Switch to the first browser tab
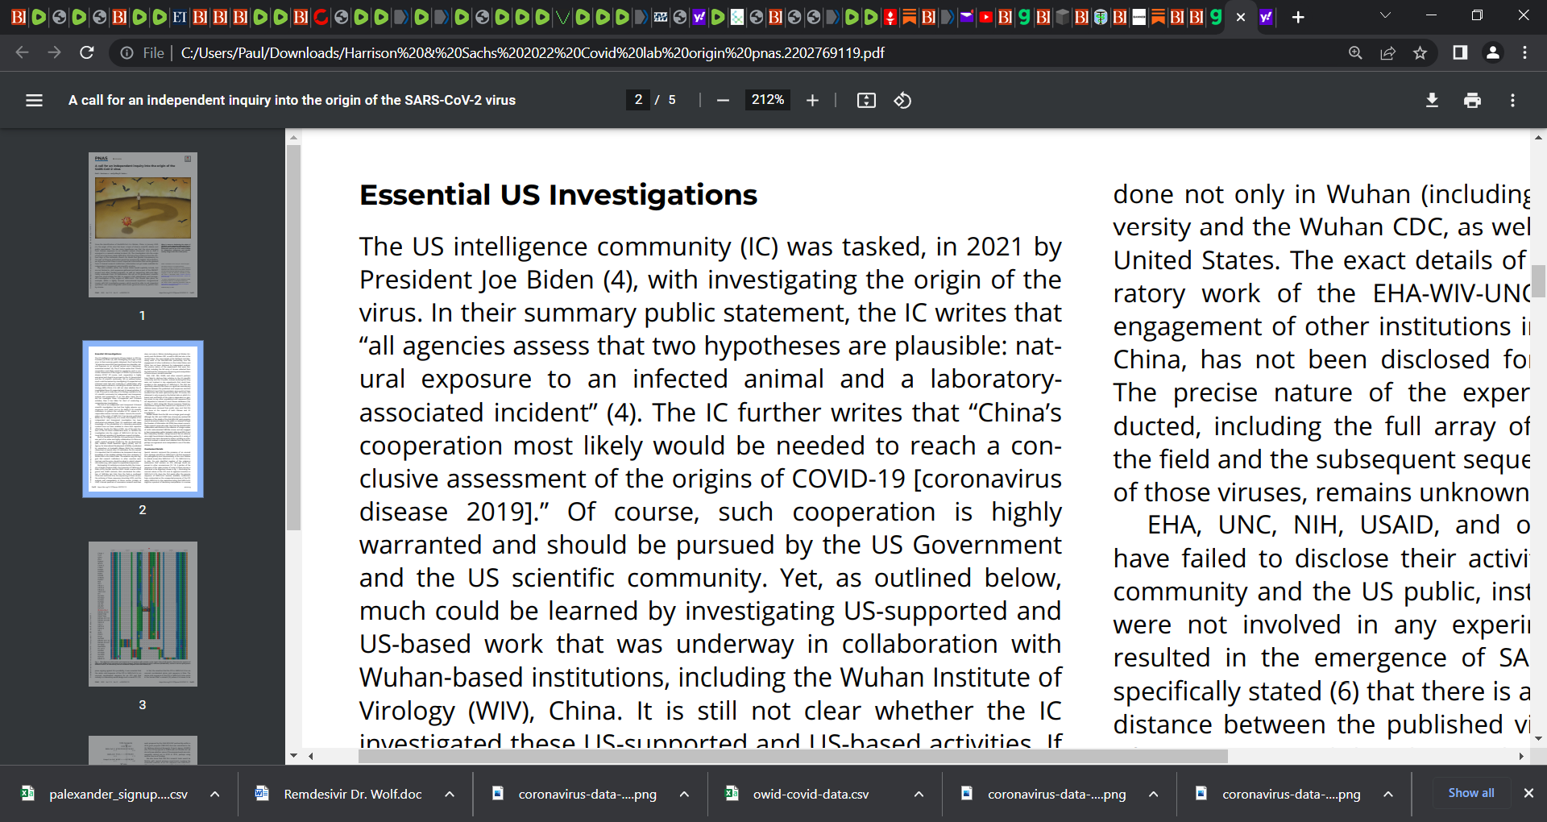This screenshot has width=1547, height=822. click(x=19, y=17)
